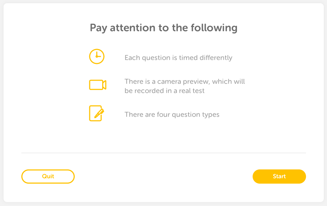This screenshot has height=206, width=327.
Task: Click the word 'Pay' in the heading
Action: coord(98,28)
